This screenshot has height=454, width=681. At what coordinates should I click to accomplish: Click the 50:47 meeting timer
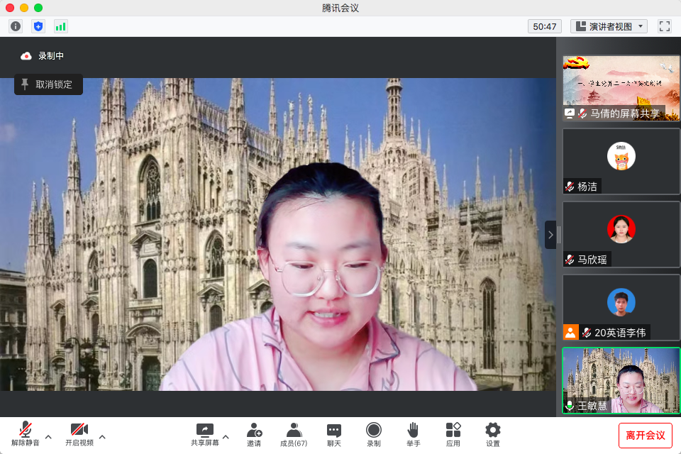point(545,26)
